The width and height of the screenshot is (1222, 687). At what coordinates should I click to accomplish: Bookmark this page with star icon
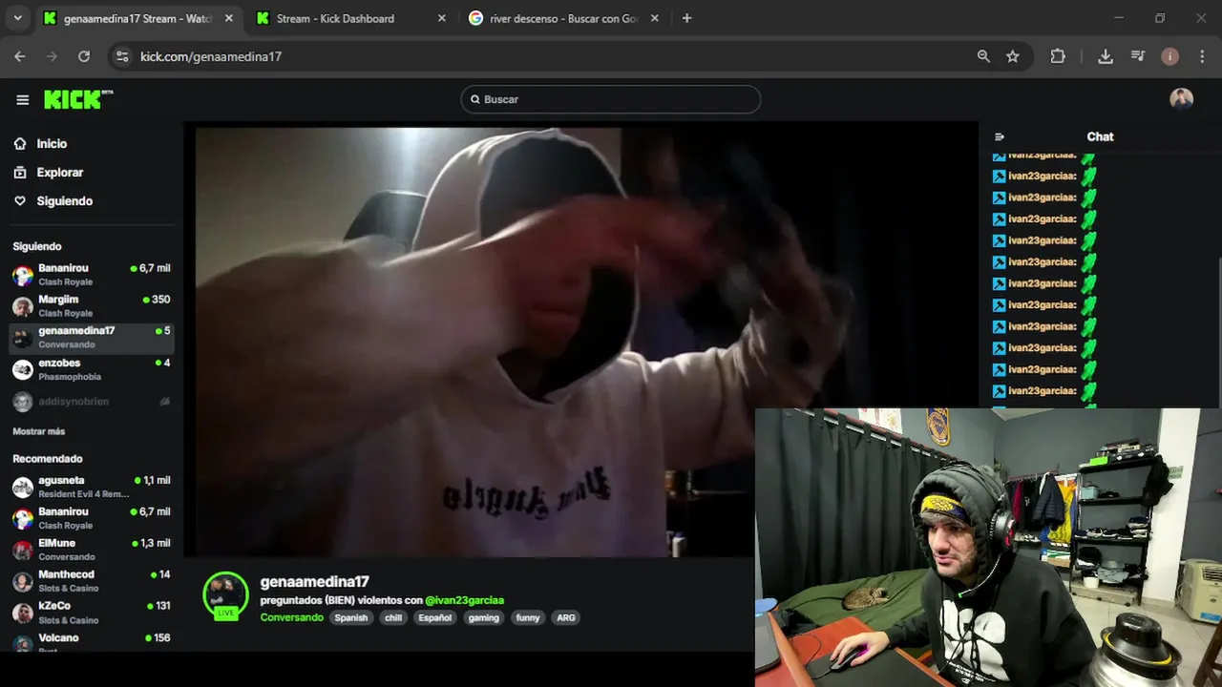pos(1013,56)
